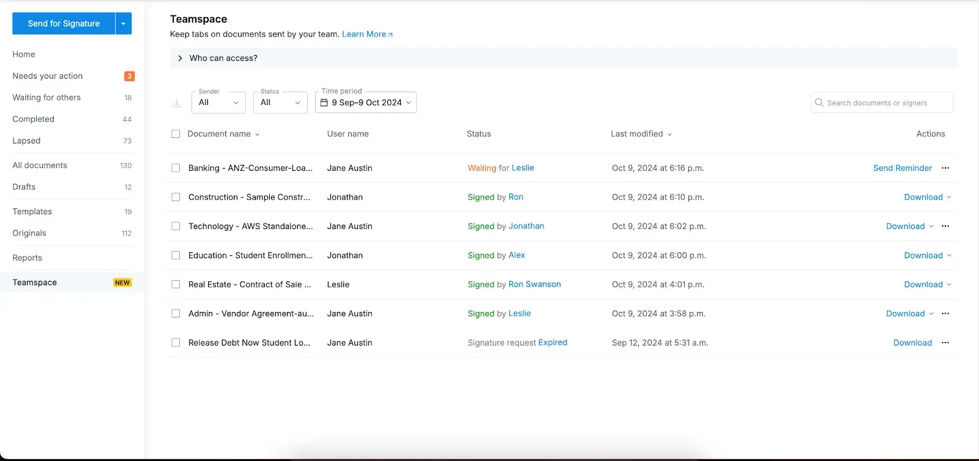Open the Send for Signature dropdown arrow
Screen dimensions: 979x461
[124, 23]
